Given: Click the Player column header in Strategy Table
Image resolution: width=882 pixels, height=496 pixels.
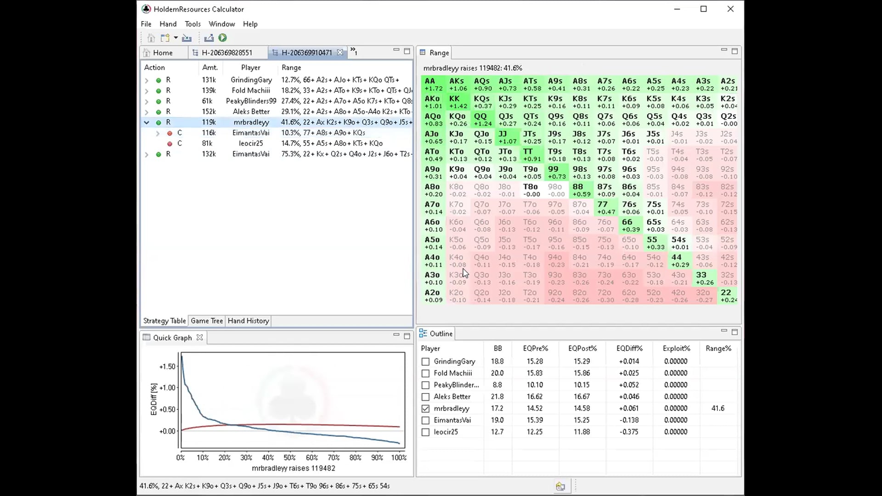Looking at the screenshot, I should click(x=250, y=68).
